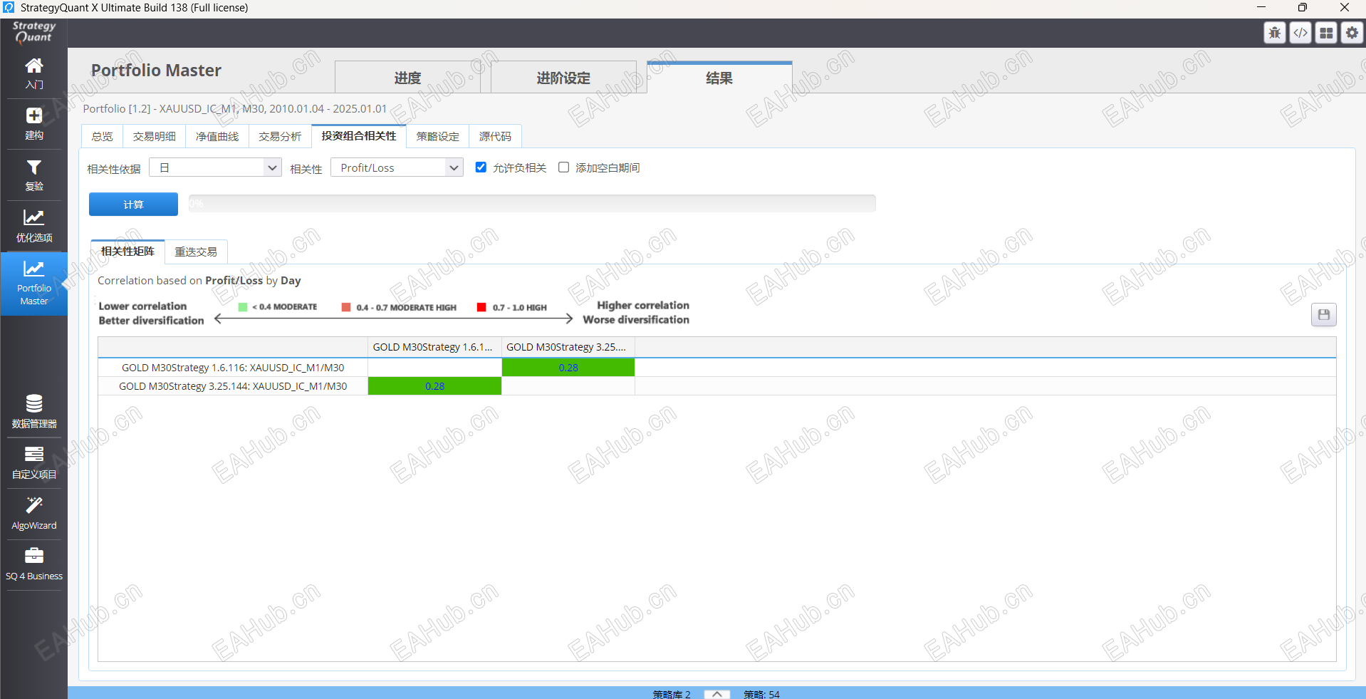Enable the 添加空白期间 checkbox
1366x699 pixels.
coord(564,167)
